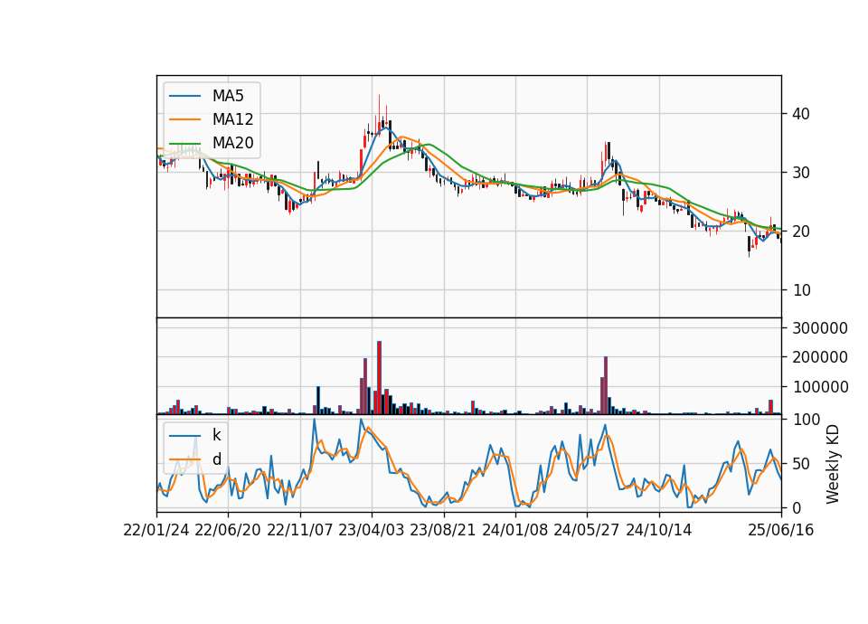Click the orange MA12 legend line sample
Screen dimensions: 868x624
[x=184, y=119]
